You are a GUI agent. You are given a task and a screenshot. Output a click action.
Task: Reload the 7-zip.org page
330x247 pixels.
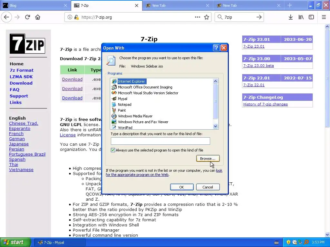click(28, 17)
